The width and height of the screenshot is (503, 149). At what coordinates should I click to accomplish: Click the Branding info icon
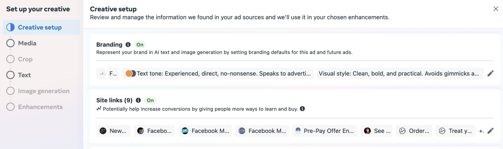tap(128, 45)
